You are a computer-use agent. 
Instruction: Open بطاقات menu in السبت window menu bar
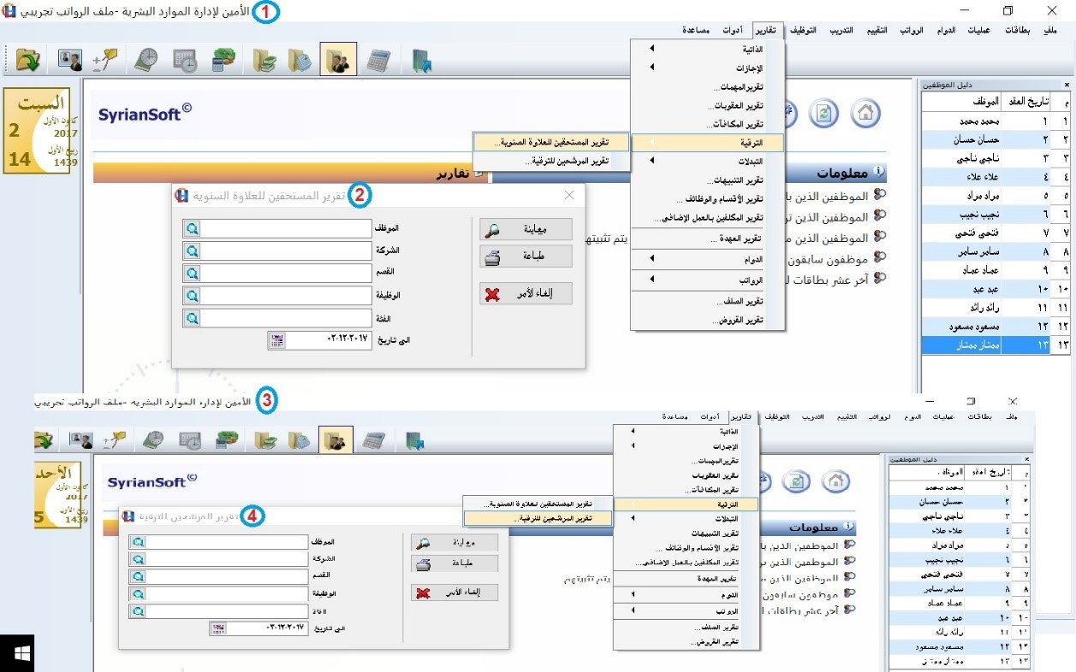(1017, 31)
